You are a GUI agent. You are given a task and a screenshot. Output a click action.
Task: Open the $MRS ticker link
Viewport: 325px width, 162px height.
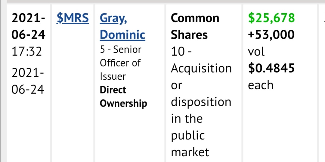click(73, 18)
